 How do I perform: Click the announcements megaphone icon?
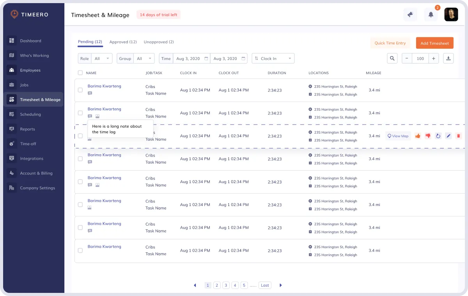(410, 14)
